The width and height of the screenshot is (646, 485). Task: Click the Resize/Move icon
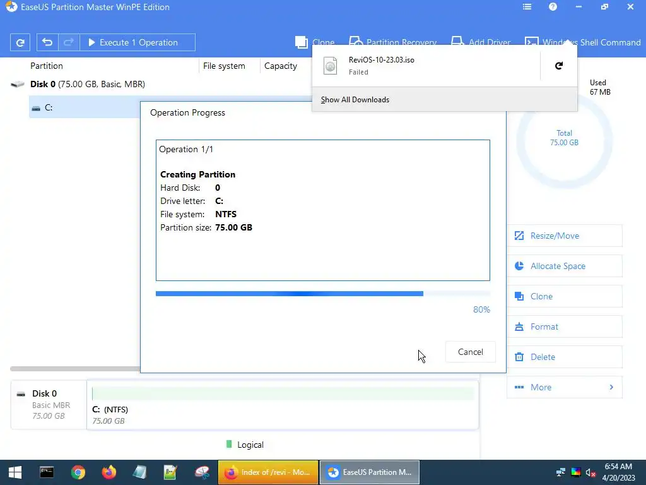pos(519,236)
